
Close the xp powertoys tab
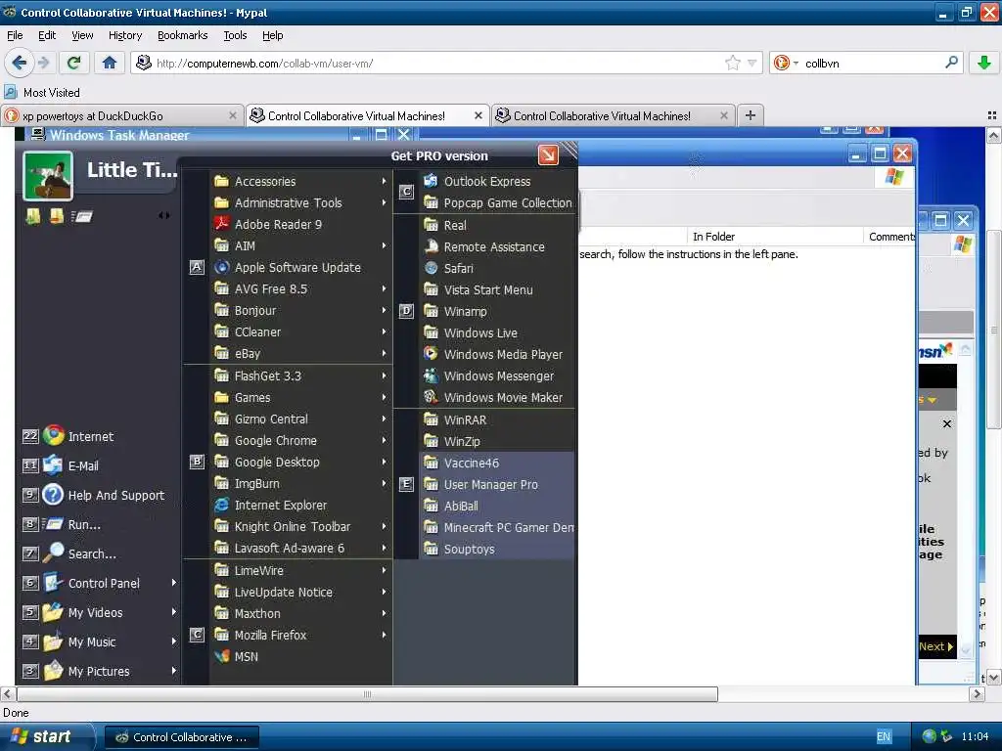click(233, 115)
